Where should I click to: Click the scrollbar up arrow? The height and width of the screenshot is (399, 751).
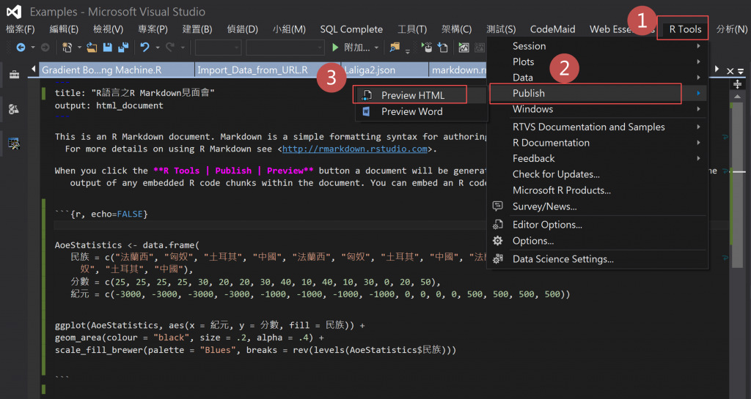pos(738,97)
